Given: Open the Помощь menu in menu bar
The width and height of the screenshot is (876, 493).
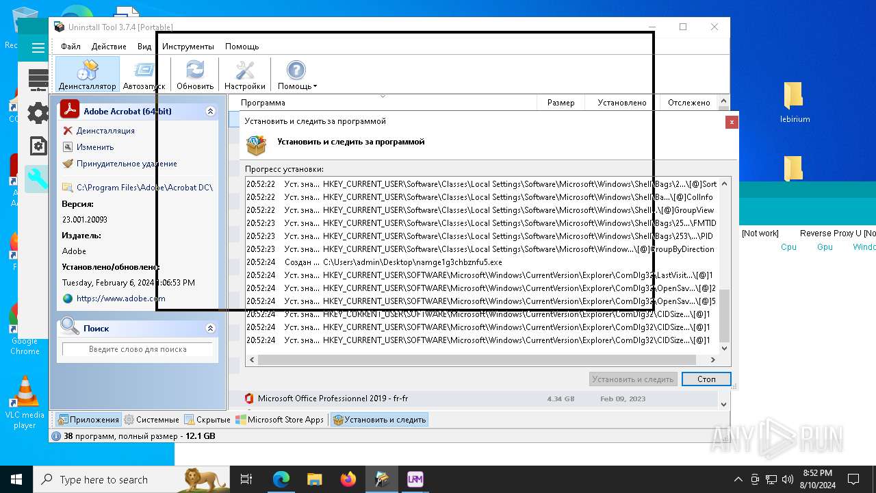Looking at the screenshot, I should coord(242,47).
